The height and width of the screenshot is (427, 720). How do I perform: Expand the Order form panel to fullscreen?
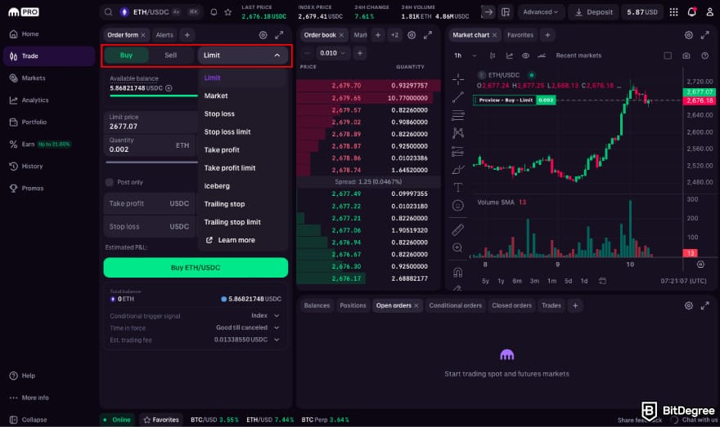point(279,35)
